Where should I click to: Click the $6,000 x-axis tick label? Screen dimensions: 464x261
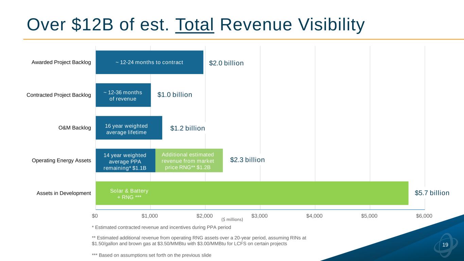424,216
